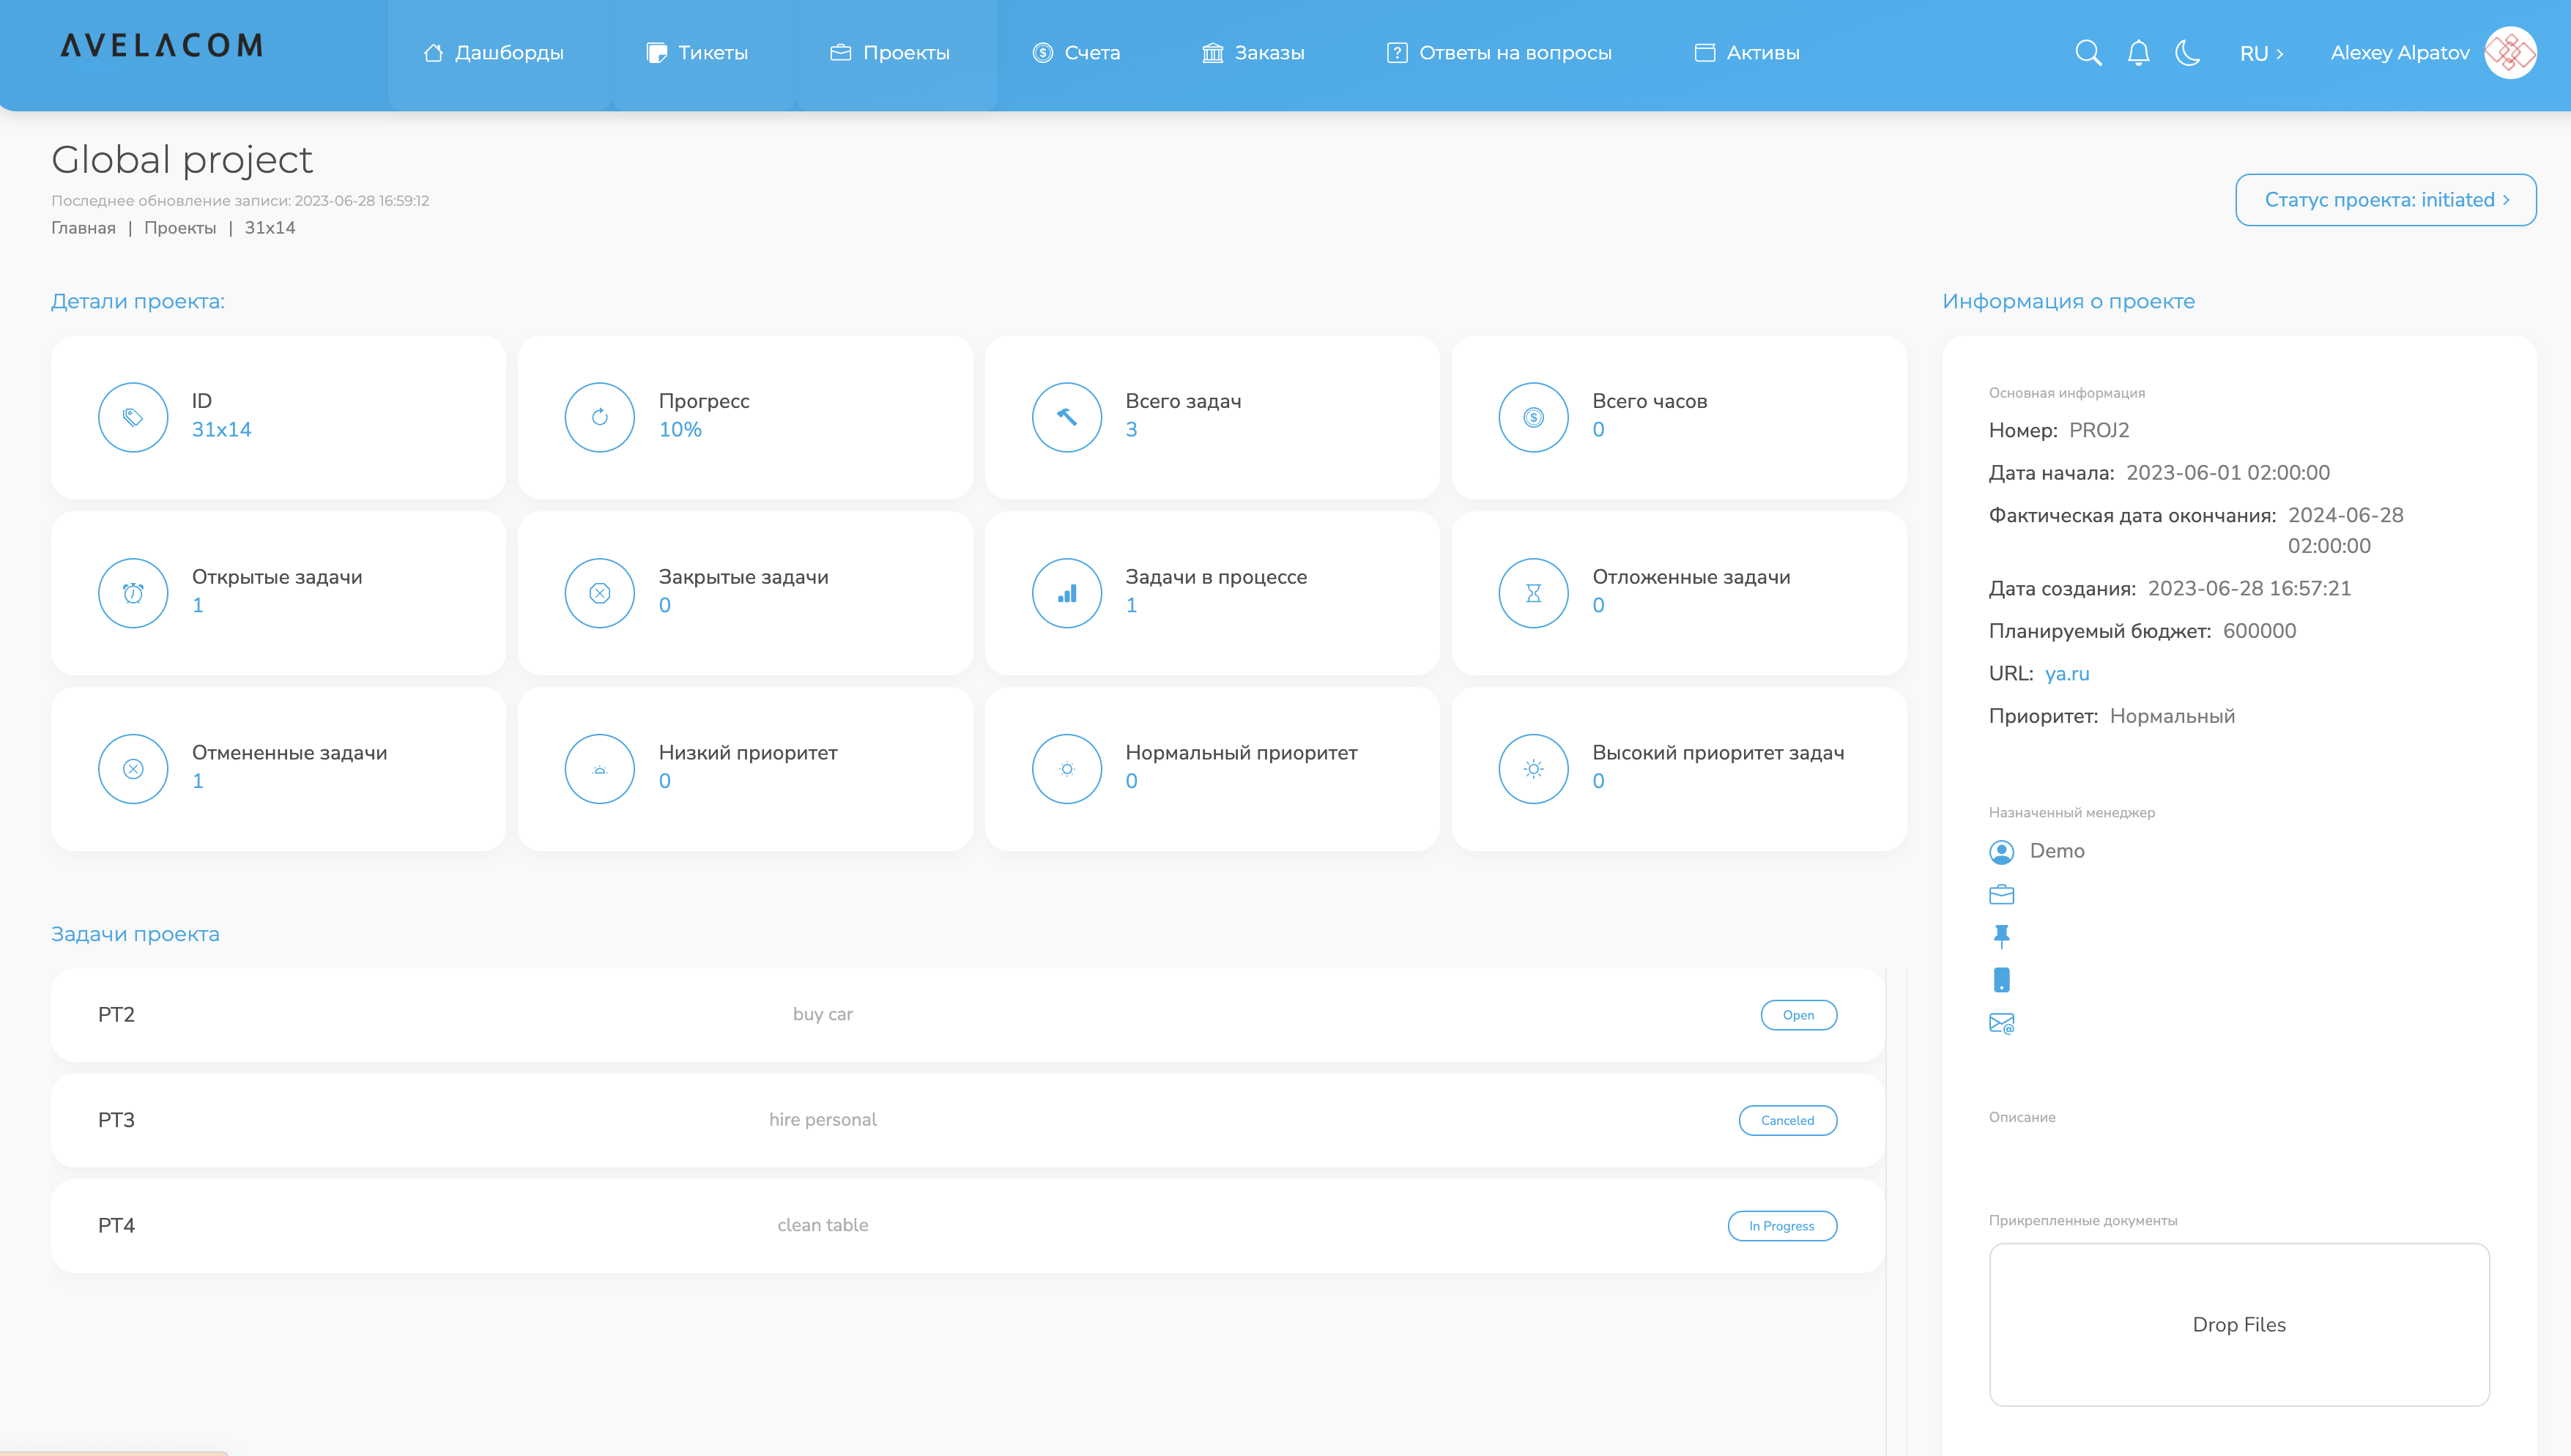The image size is (2571, 1456).
Task: Click the Drop Files upload area
Action: 2238,1324
